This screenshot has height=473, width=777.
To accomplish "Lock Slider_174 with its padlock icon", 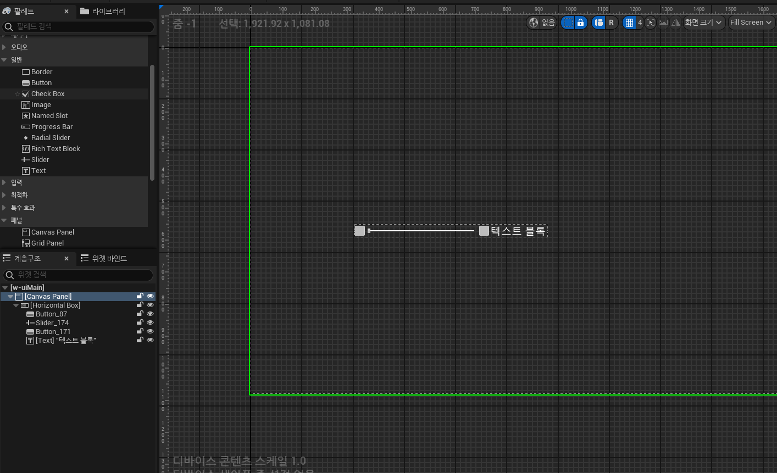I will coord(140,322).
